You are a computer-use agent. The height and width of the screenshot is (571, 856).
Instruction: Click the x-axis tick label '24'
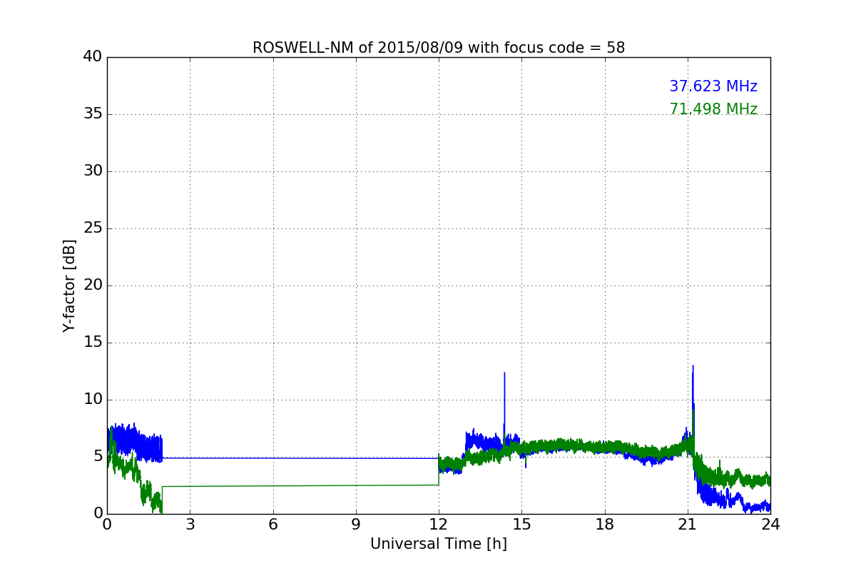tap(770, 524)
